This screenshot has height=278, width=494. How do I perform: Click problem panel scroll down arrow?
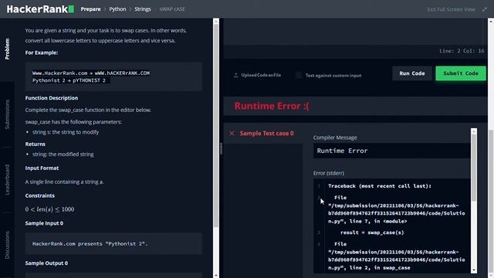(216, 275)
